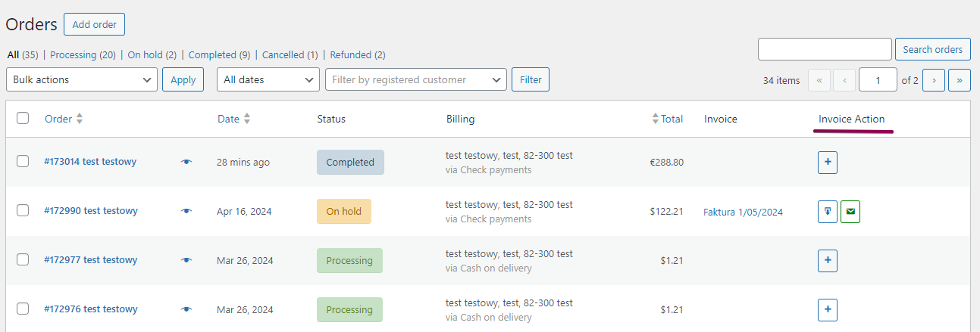Toggle select-all orders checkbox in header
The width and height of the screenshot is (980, 332).
[x=23, y=118]
